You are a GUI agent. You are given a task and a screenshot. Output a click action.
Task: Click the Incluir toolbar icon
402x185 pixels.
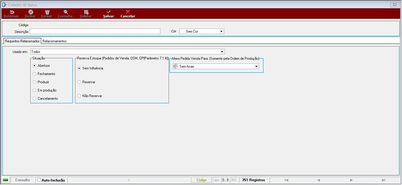30,12
